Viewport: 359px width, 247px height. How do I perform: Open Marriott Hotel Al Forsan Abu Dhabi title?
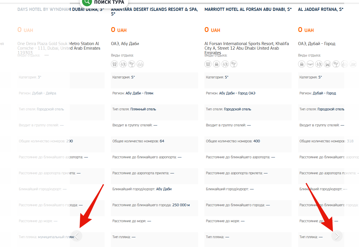point(248,9)
